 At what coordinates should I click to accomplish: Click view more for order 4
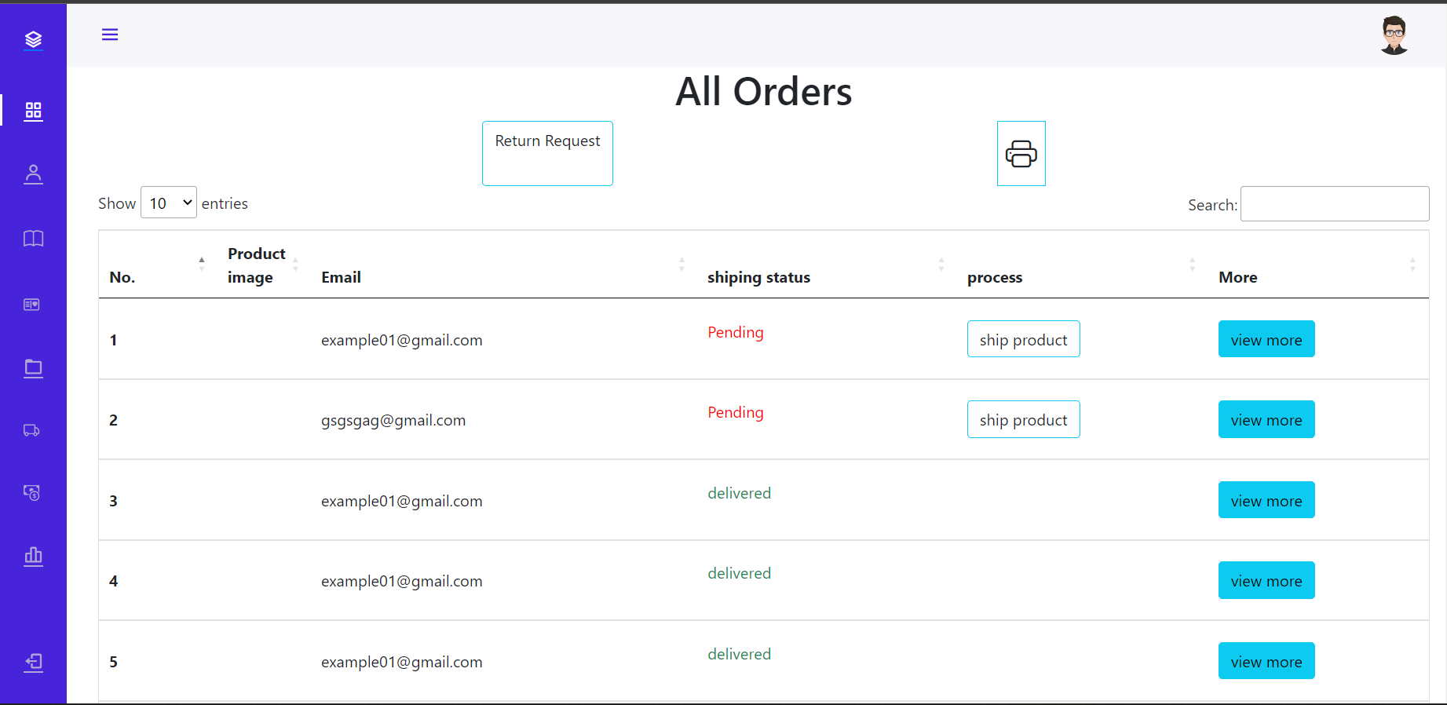(1266, 580)
